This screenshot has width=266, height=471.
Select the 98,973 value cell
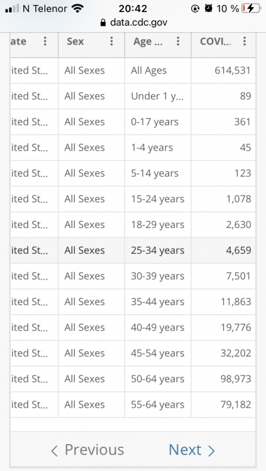tap(223, 379)
